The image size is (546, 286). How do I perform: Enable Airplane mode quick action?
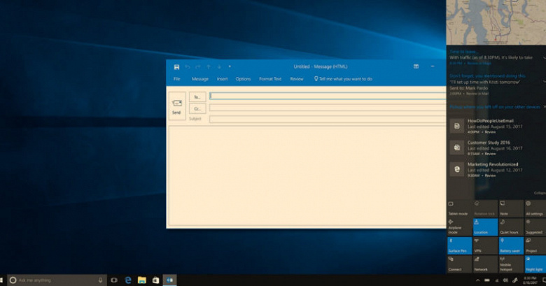(x=459, y=227)
